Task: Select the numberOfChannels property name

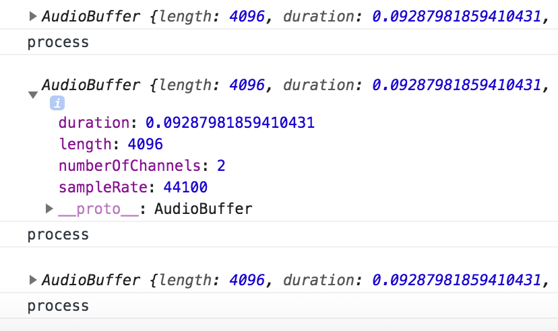Action: pos(130,166)
